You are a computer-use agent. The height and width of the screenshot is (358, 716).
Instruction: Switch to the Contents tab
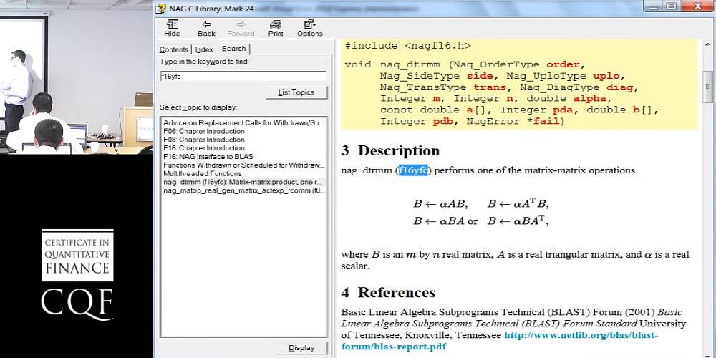[173, 49]
